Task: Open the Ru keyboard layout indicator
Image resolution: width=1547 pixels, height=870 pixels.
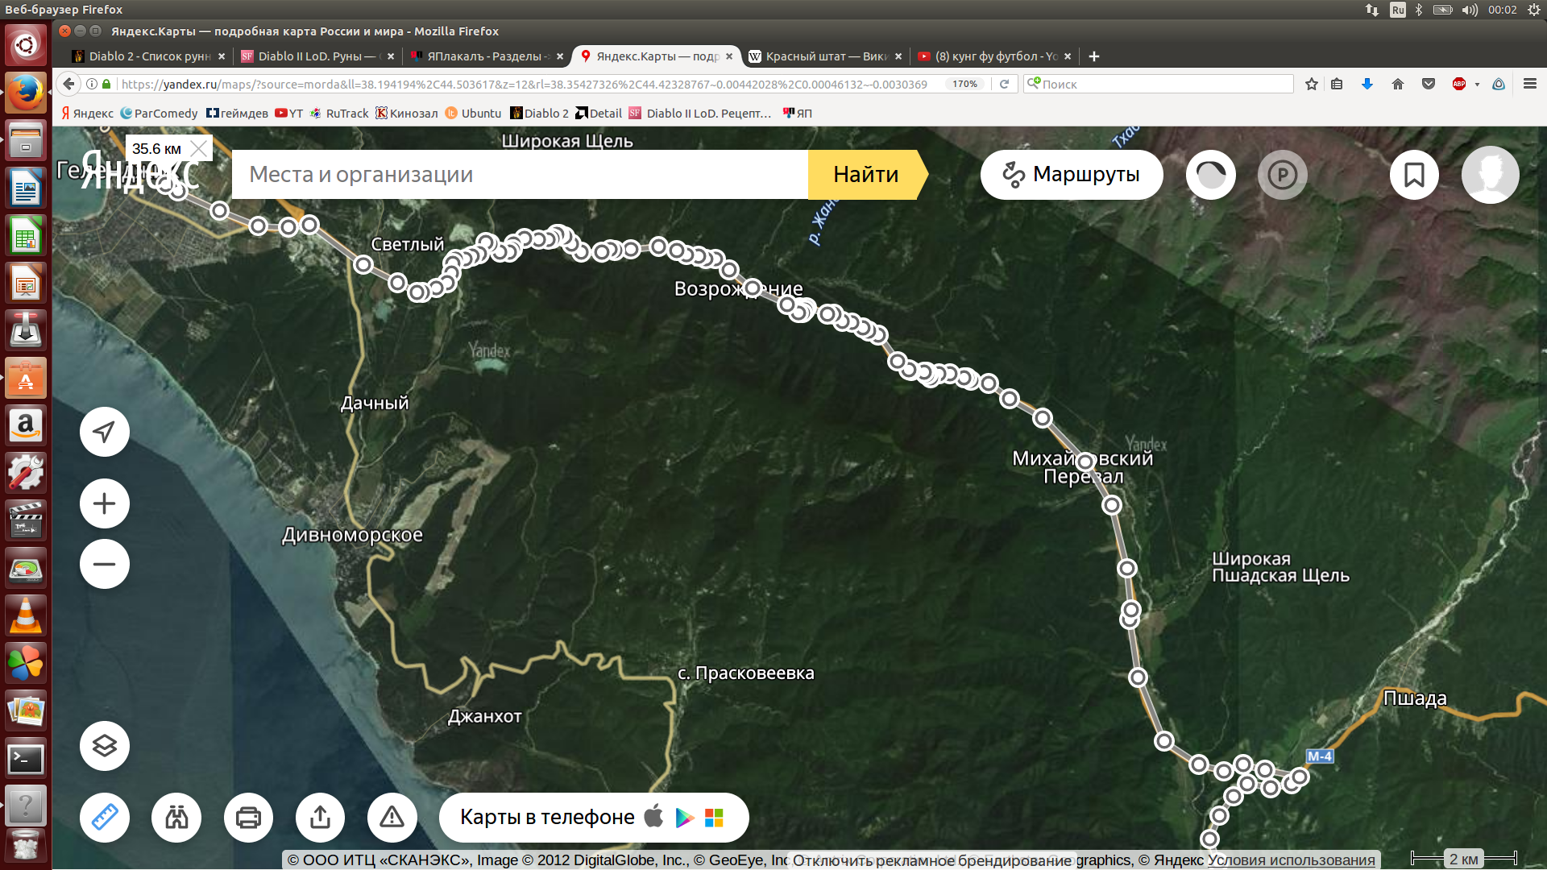Action: [x=1398, y=10]
